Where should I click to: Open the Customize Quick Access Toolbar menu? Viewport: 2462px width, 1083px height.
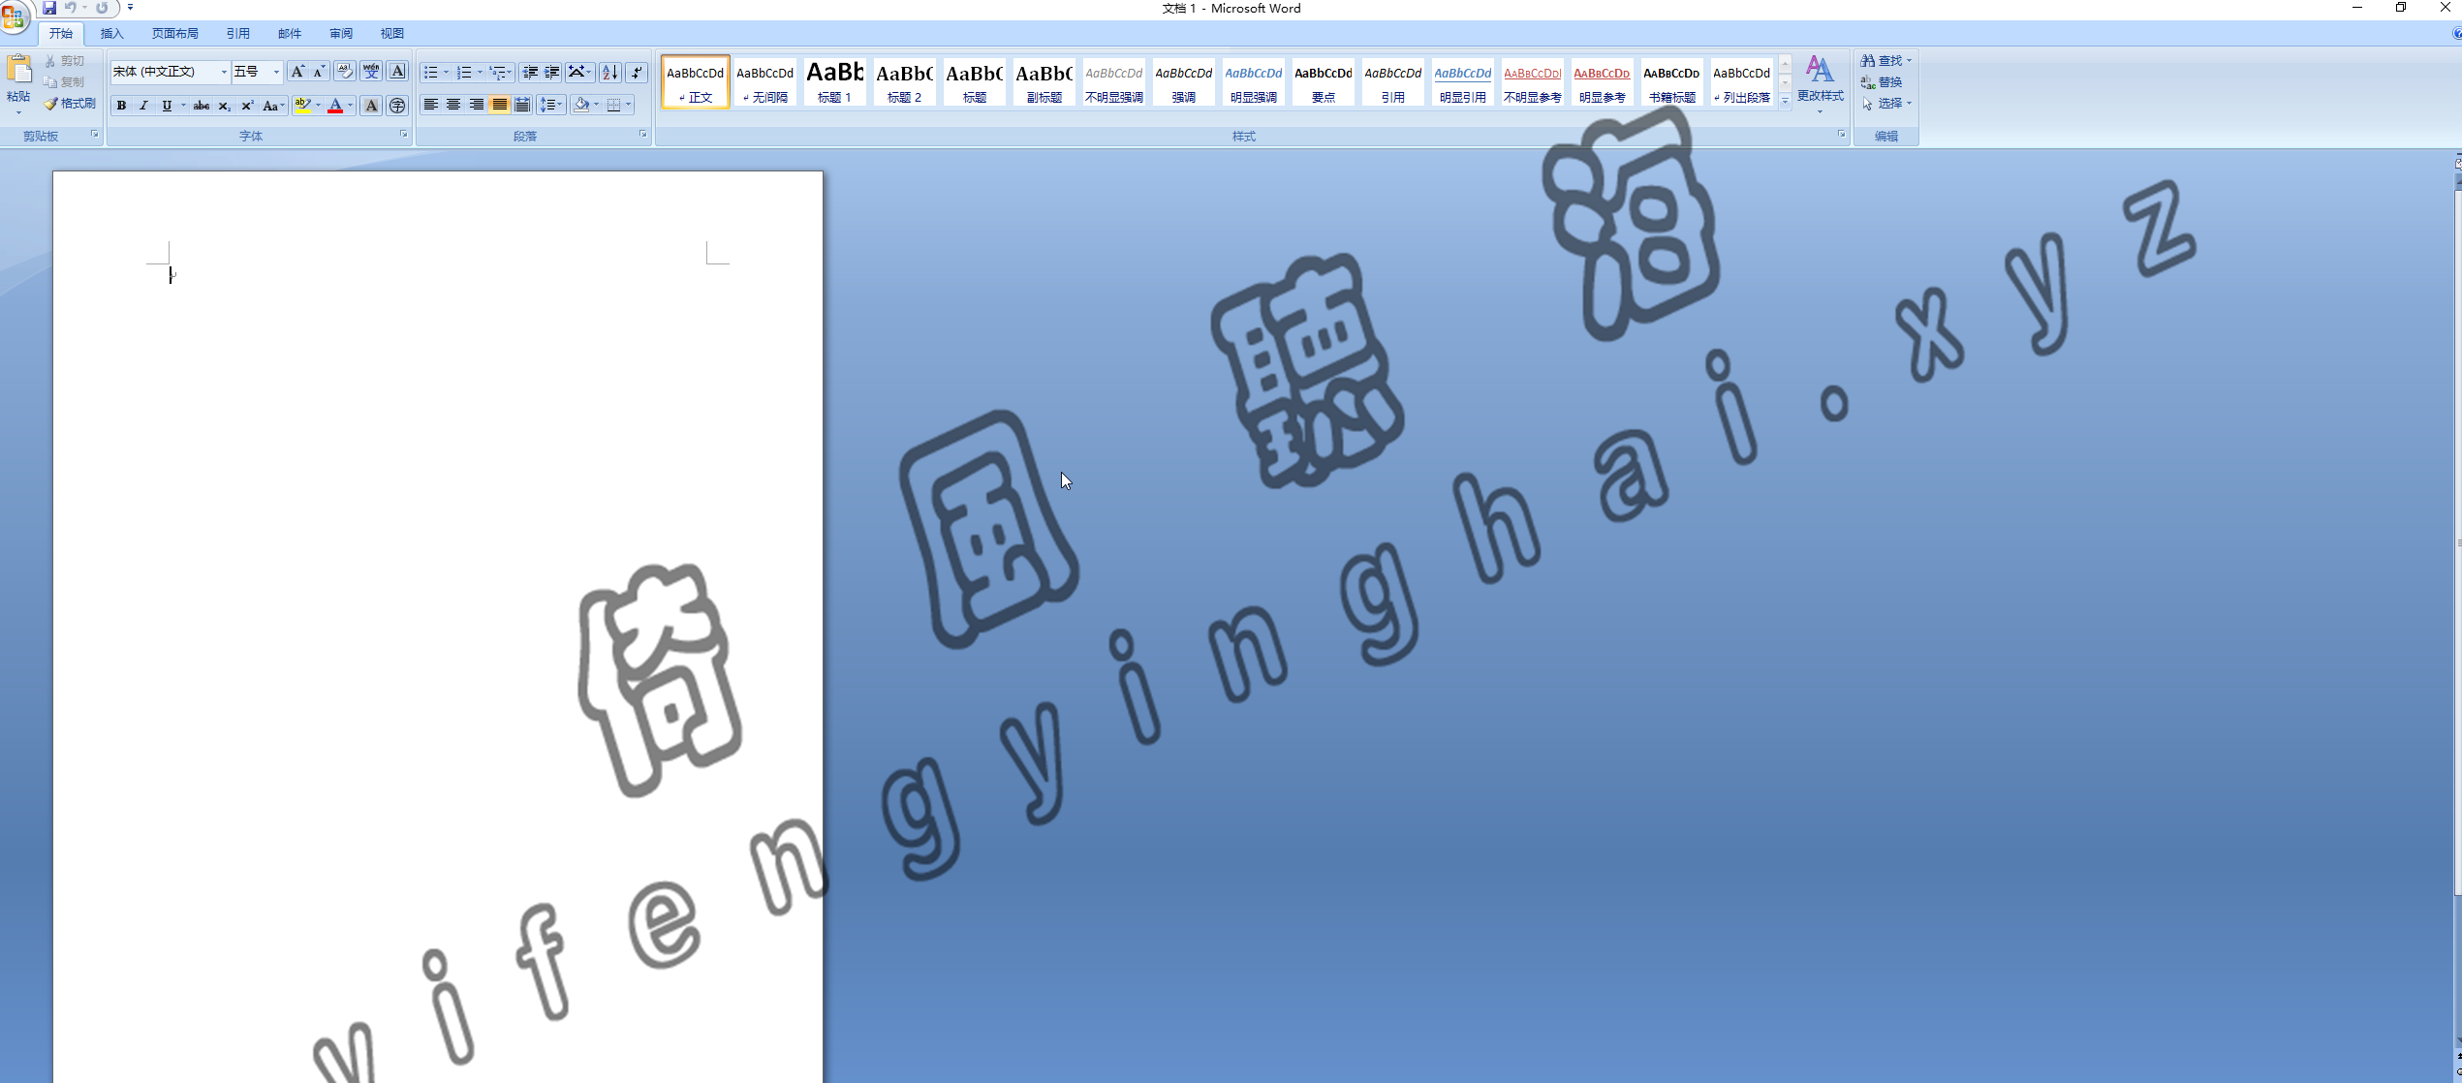pyautogui.click(x=130, y=8)
